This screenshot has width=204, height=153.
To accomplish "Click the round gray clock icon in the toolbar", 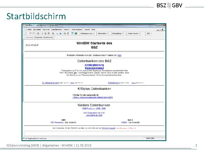I will (38, 33).
